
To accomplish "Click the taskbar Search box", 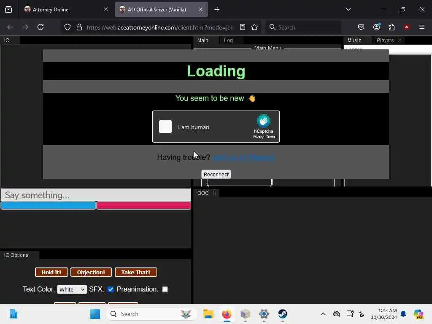I will coord(151,314).
